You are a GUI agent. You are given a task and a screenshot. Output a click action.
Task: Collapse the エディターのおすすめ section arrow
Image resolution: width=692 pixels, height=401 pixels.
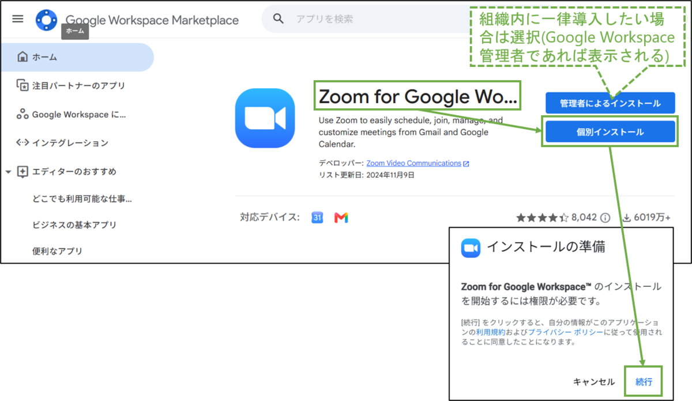point(8,172)
